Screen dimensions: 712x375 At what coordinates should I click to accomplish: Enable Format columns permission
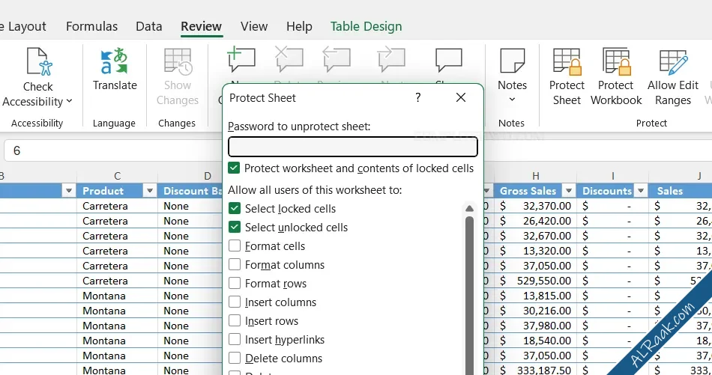(235, 264)
